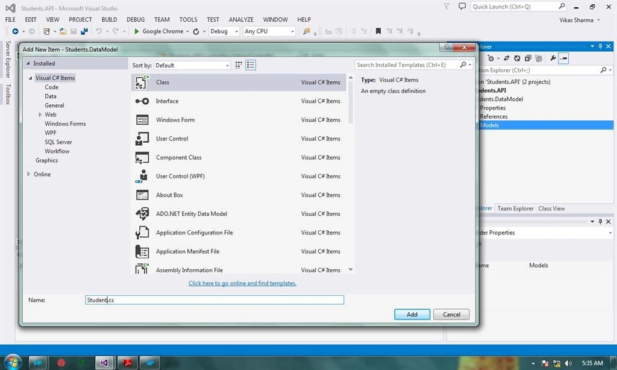Click the Start debugging play arrow
The height and width of the screenshot is (370, 617).
137,31
